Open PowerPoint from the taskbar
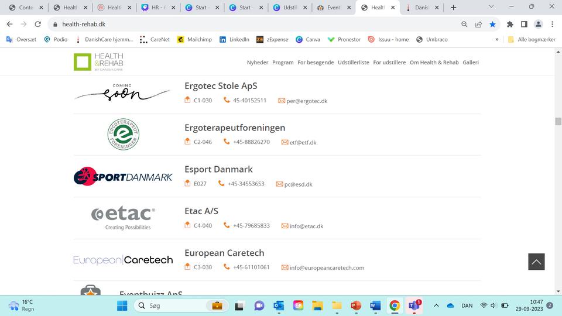This screenshot has width=562, height=316. tap(356, 305)
